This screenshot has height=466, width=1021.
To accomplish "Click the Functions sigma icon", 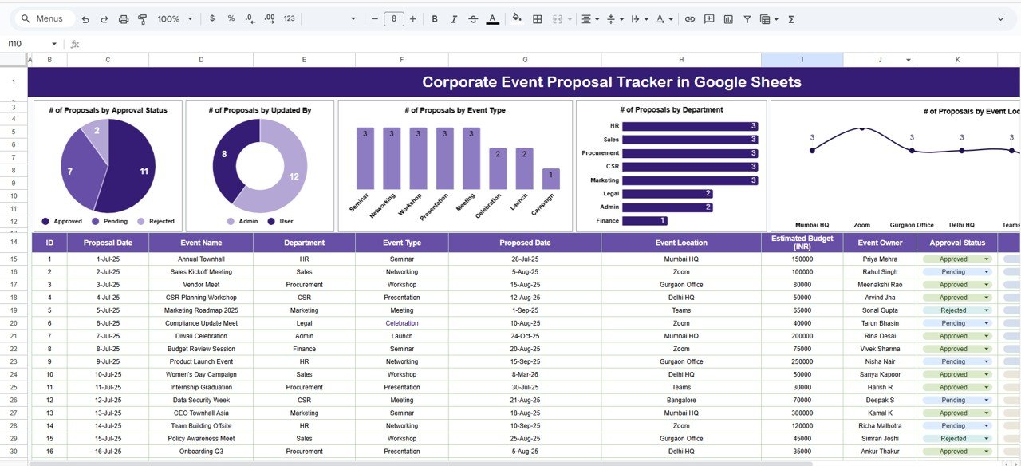I will point(791,19).
